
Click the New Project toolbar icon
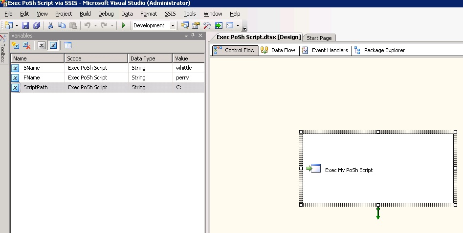click(x=9, y=26)
